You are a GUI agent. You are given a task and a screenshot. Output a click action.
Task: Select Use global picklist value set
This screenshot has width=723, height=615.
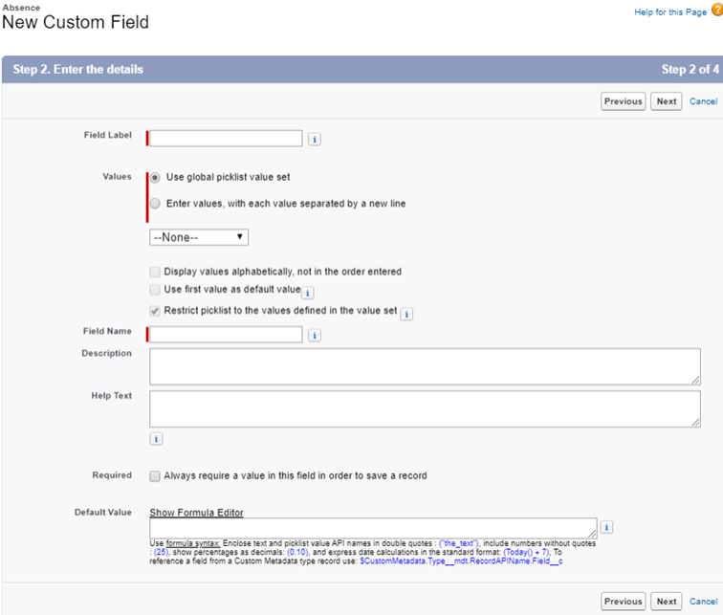(x=155, y=177)
